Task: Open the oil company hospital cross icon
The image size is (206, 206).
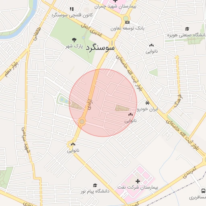Action: [x=138, y=181]
